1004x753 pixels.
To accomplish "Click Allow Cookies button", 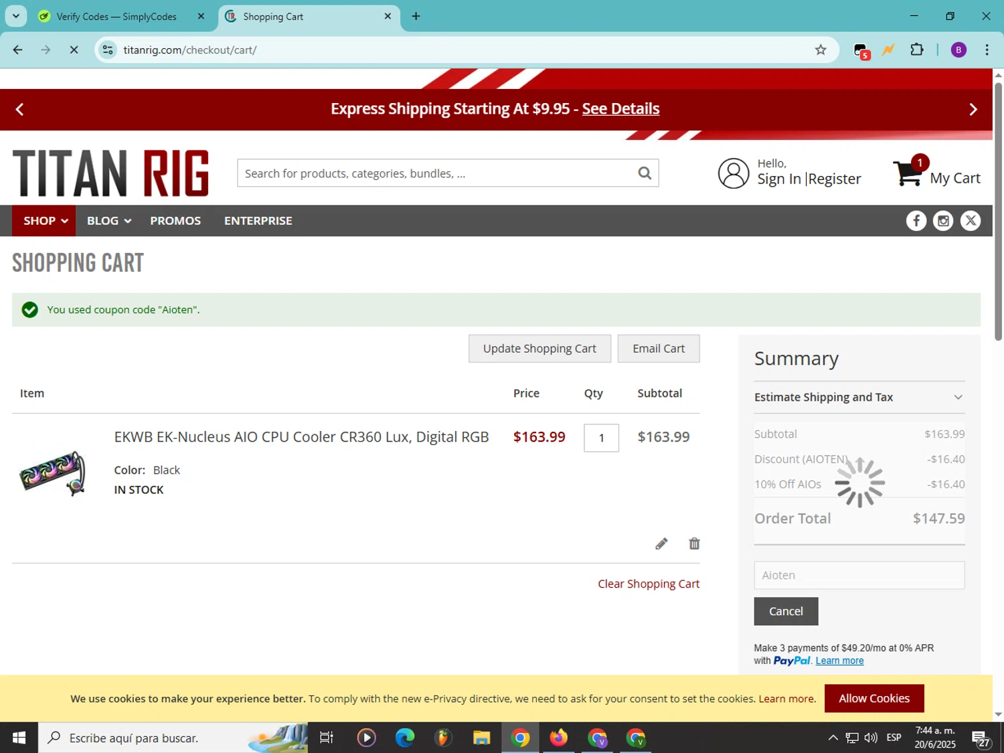I will coord(874,698).
